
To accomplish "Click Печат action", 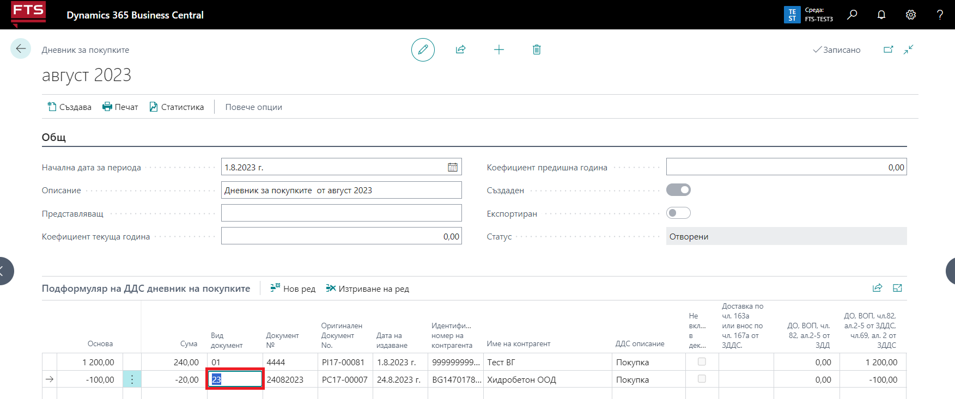I will coord(120,107).
